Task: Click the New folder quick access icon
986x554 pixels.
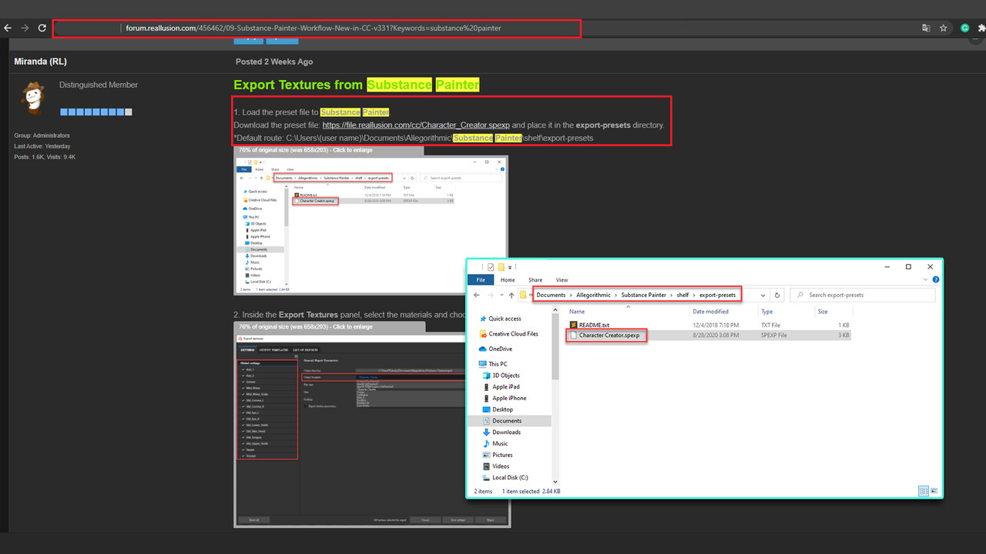Action: pos(501,267)
